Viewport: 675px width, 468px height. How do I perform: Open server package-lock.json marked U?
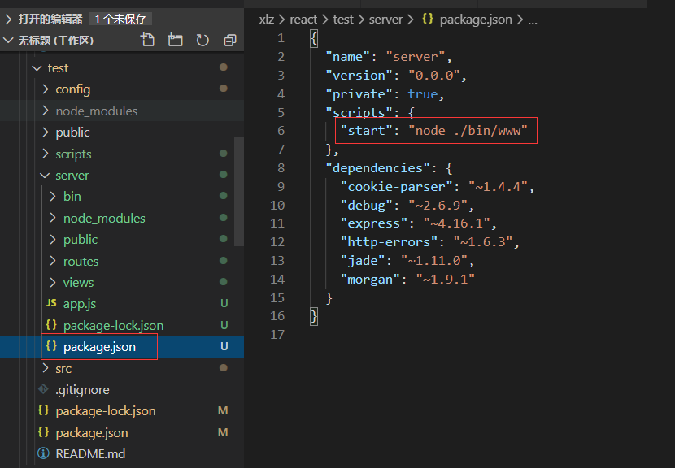tap(114, 326)
